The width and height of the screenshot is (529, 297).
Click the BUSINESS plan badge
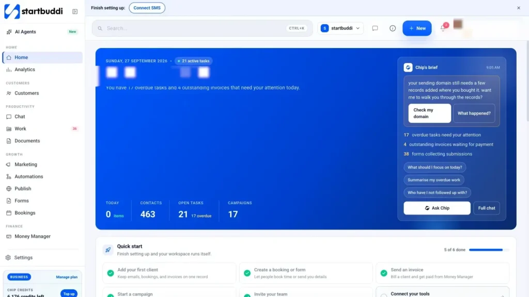click(x=19, y=277)
